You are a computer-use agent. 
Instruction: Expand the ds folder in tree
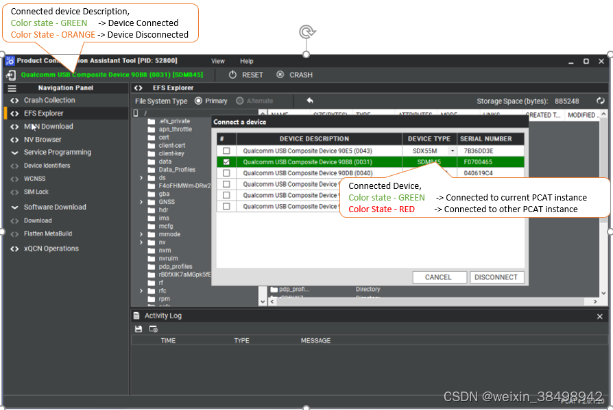click(x=141, y=177)
